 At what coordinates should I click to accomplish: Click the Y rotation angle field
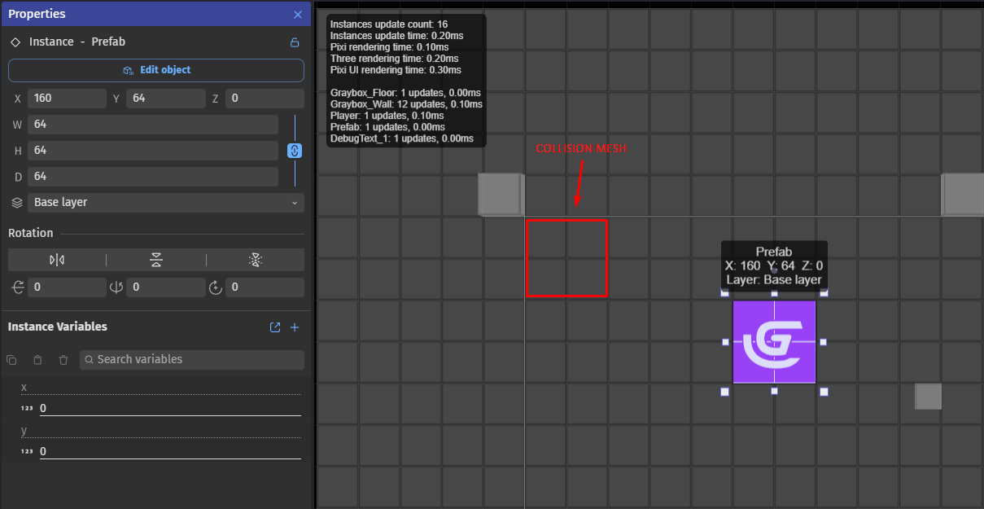point(166,287)
